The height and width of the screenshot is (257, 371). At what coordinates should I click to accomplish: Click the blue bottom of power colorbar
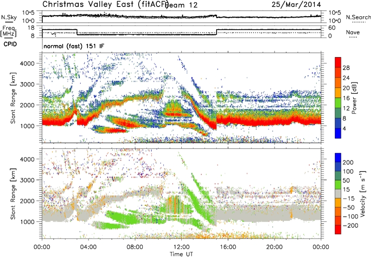tap(338, 133)
